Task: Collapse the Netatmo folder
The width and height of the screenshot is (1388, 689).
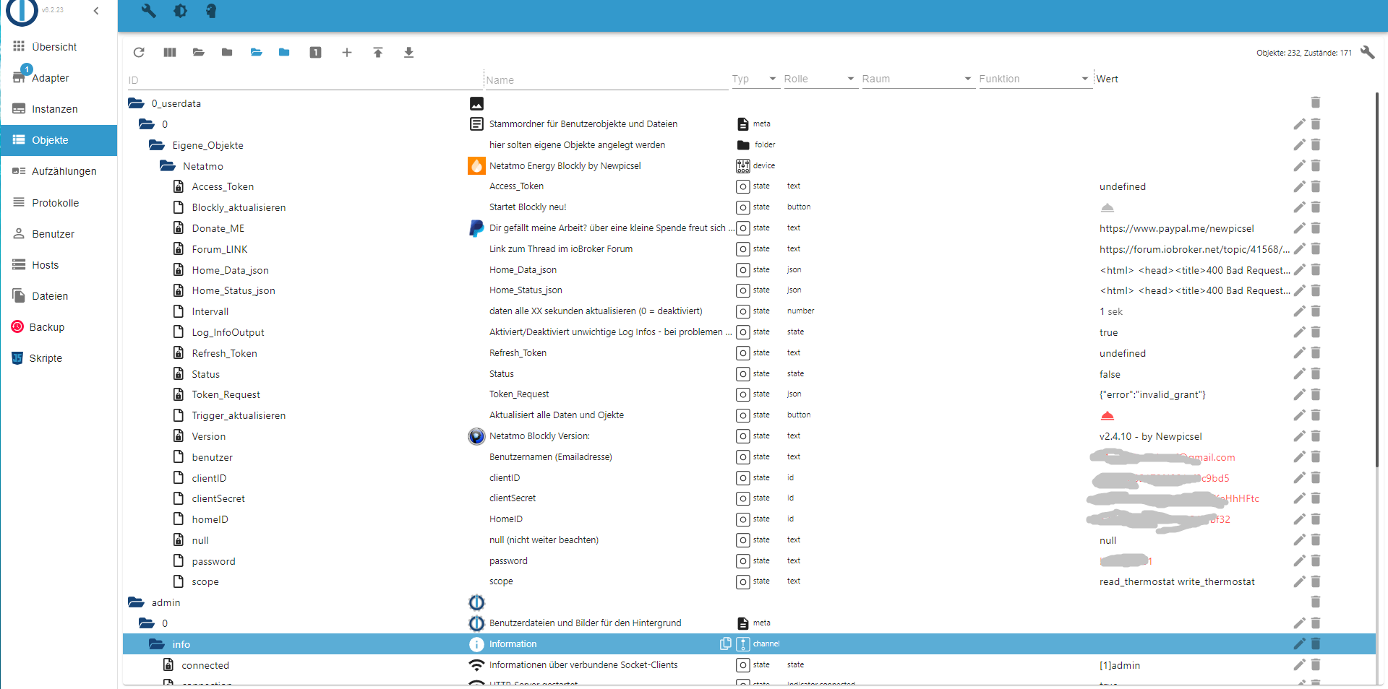Action: pyautogui.click(x=168, y=166)
